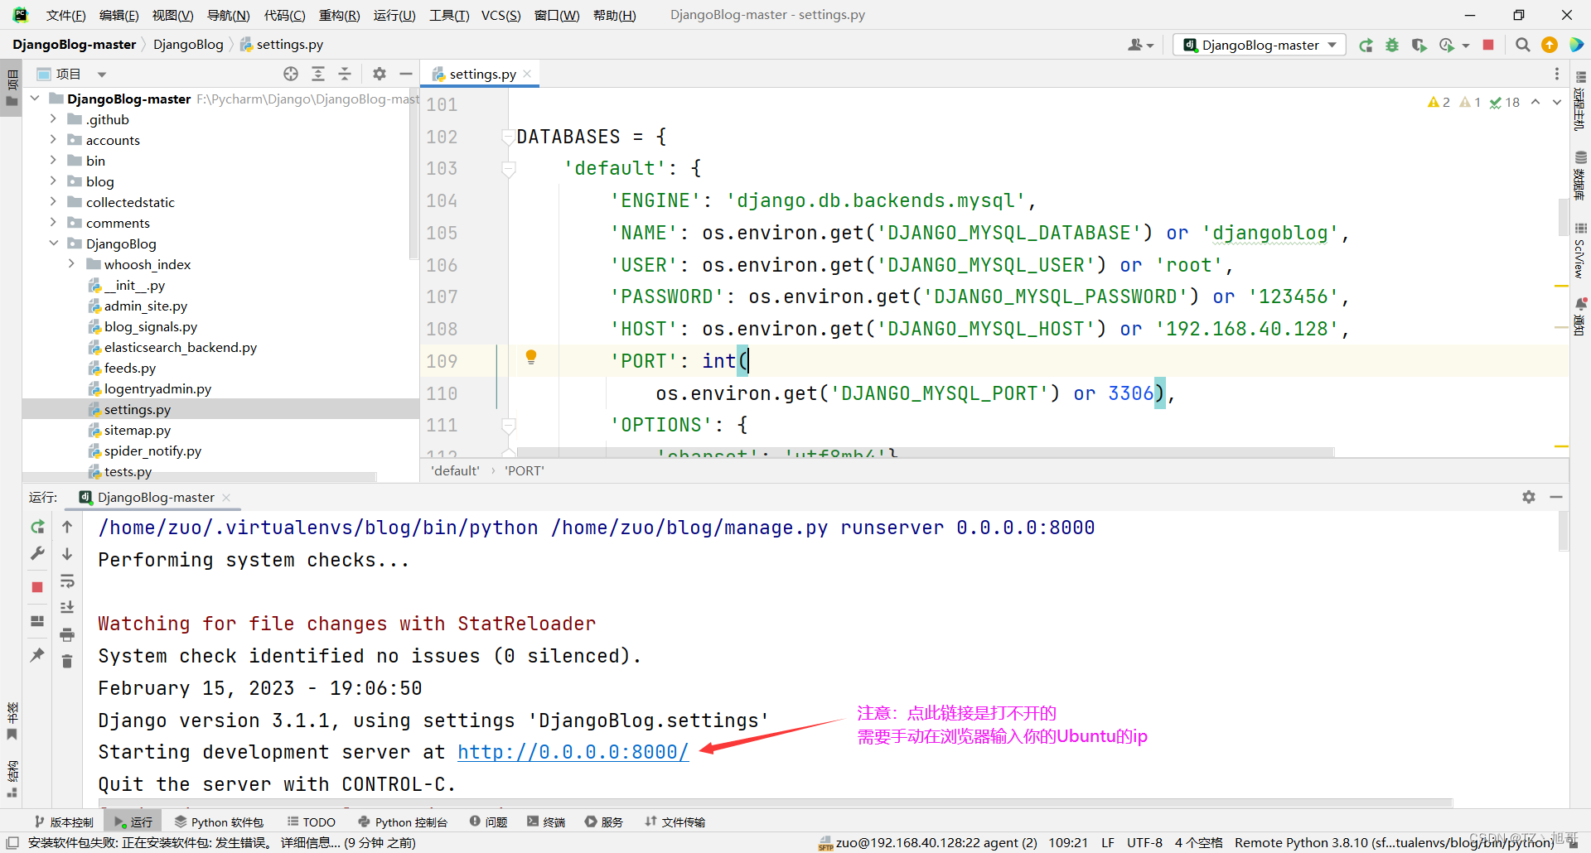
Task: Print the run console output
Action: (67, 635)
